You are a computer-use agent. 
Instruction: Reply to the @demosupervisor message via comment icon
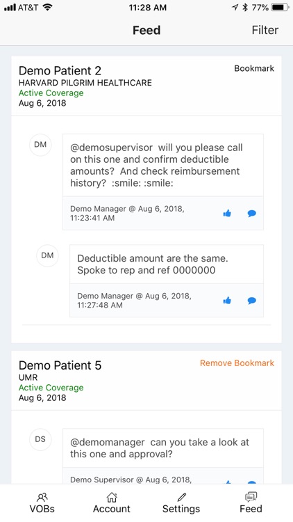(x=252, y=214)
